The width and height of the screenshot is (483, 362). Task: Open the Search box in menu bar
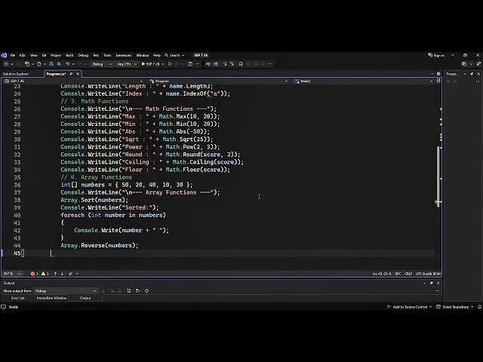[x=174, y=55]
